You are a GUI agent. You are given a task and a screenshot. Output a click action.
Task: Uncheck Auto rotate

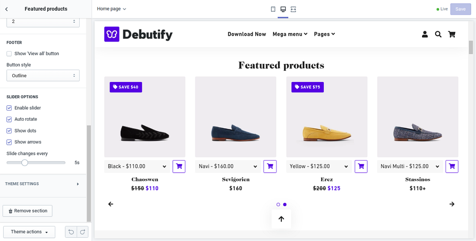(9, 119)
